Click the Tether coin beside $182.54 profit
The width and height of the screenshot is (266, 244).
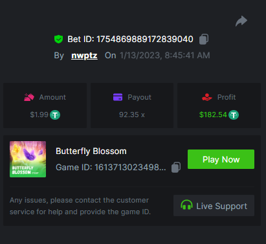click(x=234, y=115)
